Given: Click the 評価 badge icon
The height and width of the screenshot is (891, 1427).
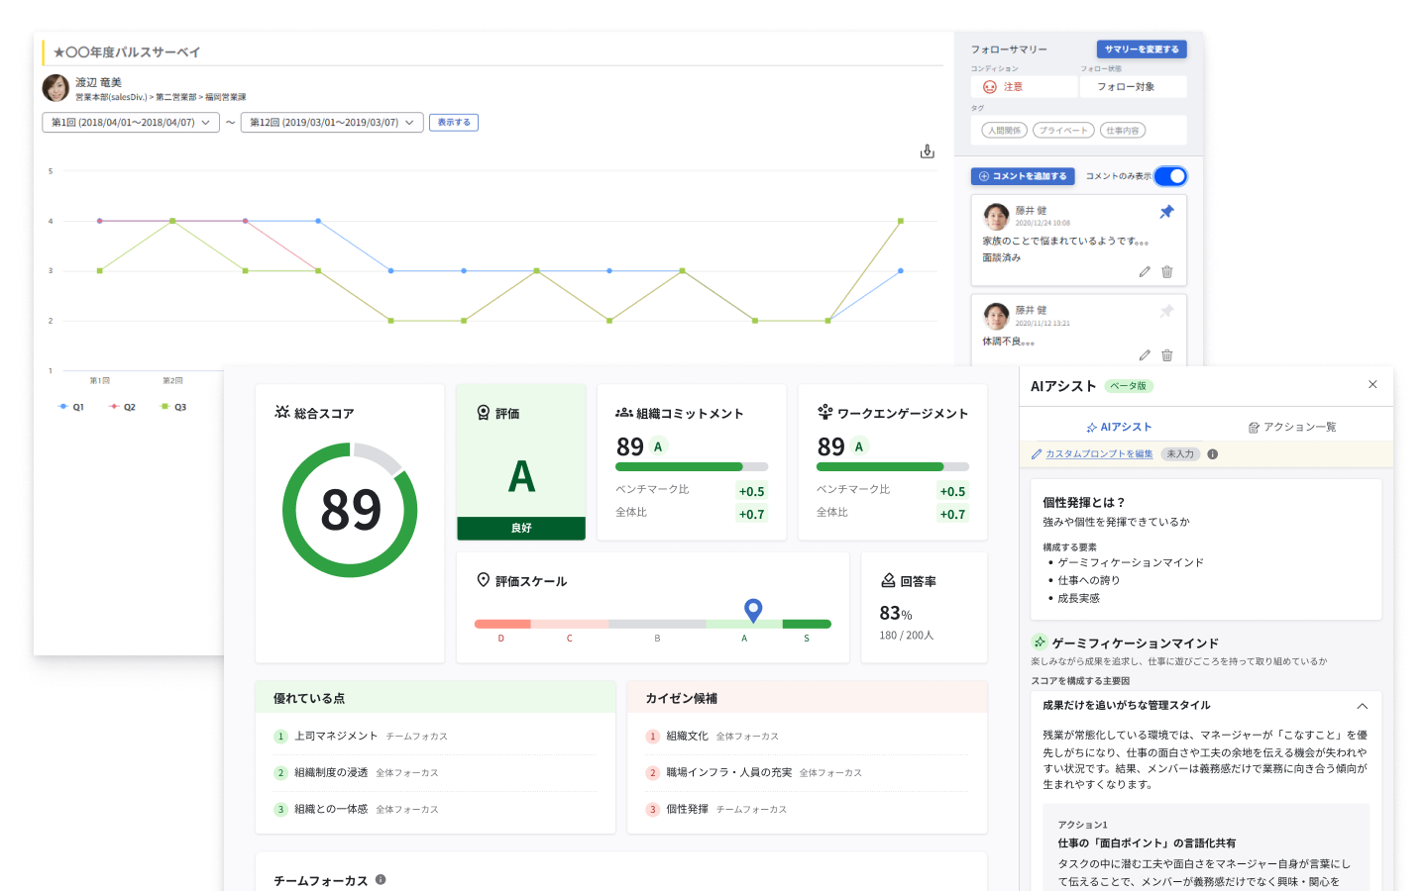Looking at the screenshot, I should pyautogui.click(x=484, y=412).
